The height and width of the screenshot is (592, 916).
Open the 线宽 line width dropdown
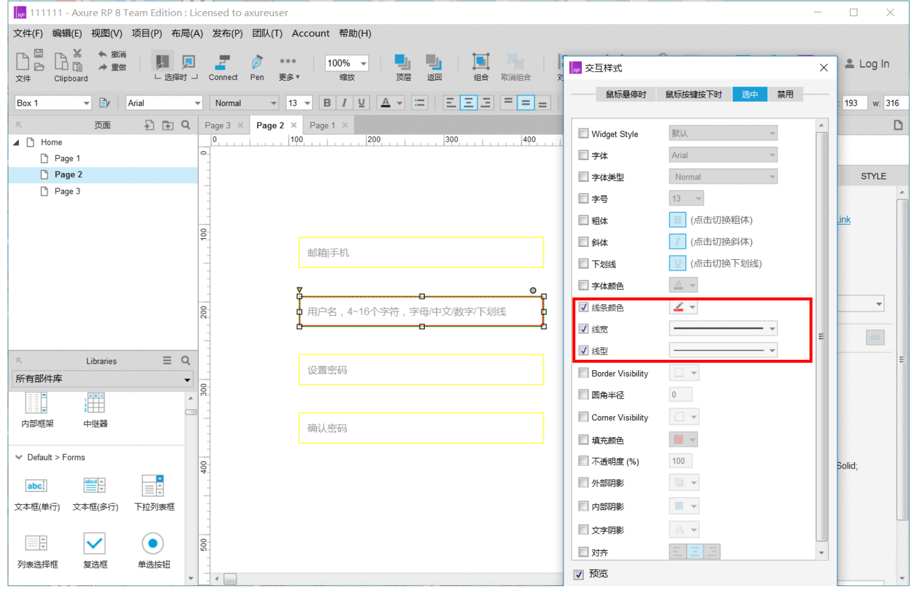723,329
